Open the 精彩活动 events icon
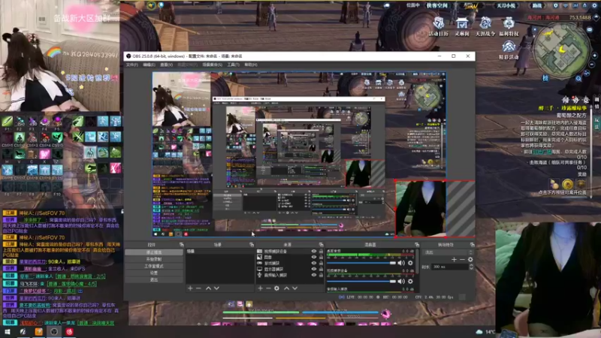 (x=509, y=50)
